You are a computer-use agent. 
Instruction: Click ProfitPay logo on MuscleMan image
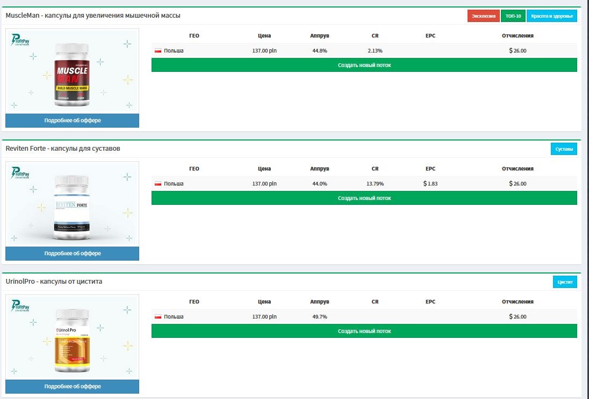[x=20, y=40]
